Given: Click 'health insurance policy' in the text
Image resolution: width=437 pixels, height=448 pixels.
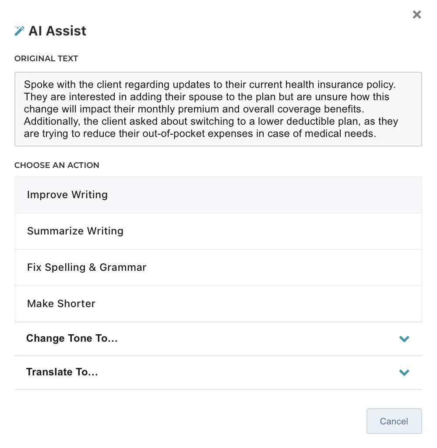Looking at the screenshot, I should 358,84.
